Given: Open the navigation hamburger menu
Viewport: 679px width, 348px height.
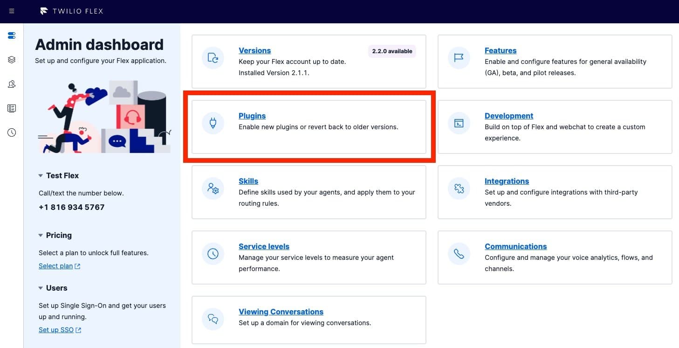Looking at the screenshot, I should tap(11, 11).
